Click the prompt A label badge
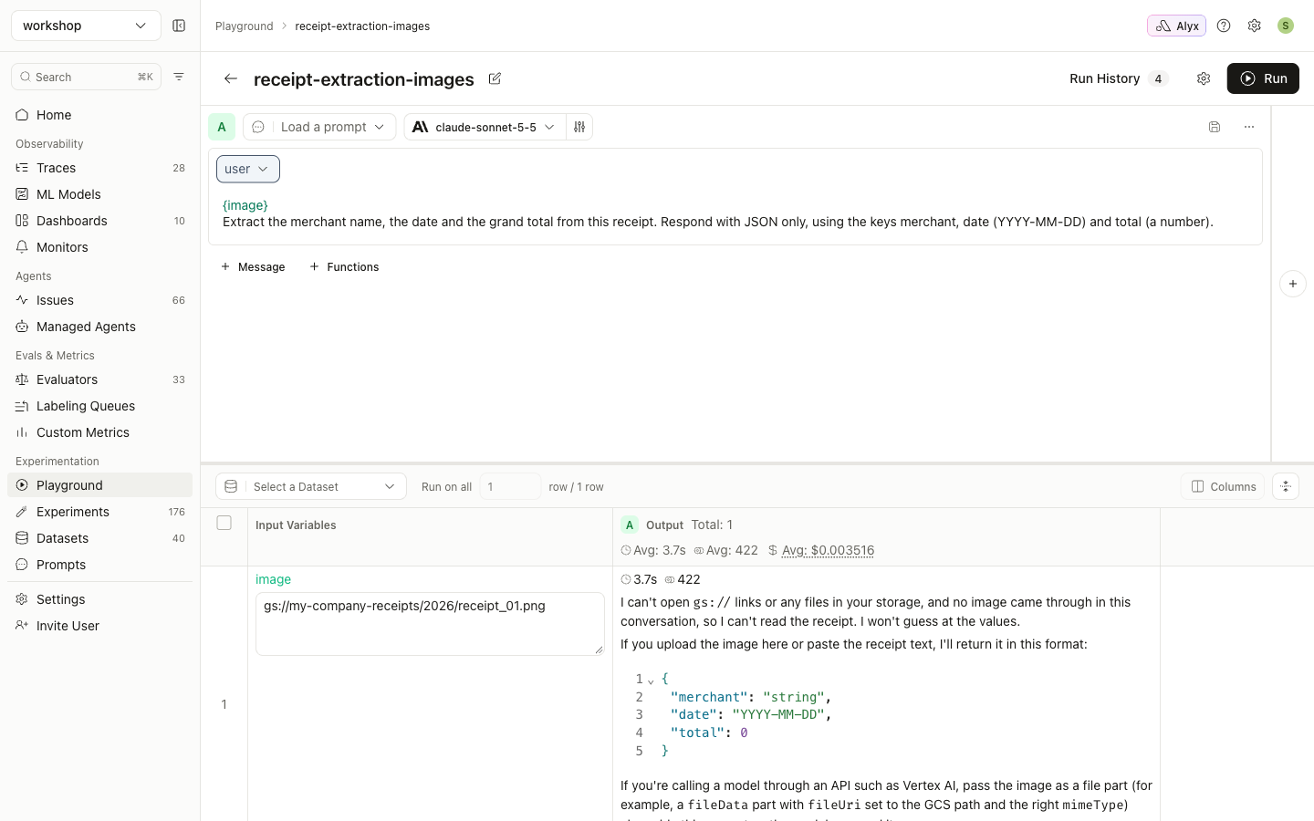The width and height of the screenshot is (1314, 821). tap(222, 127)
